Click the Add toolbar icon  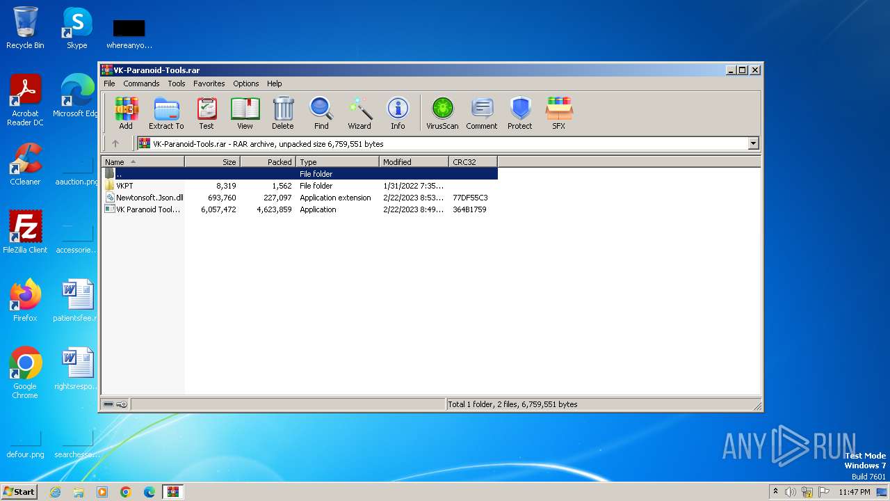coord(126,113)
